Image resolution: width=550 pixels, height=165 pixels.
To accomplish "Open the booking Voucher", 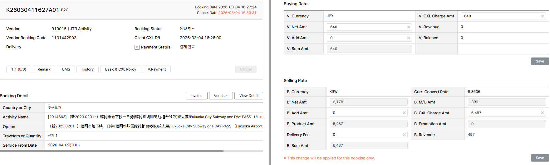I will tap(221, 96).
